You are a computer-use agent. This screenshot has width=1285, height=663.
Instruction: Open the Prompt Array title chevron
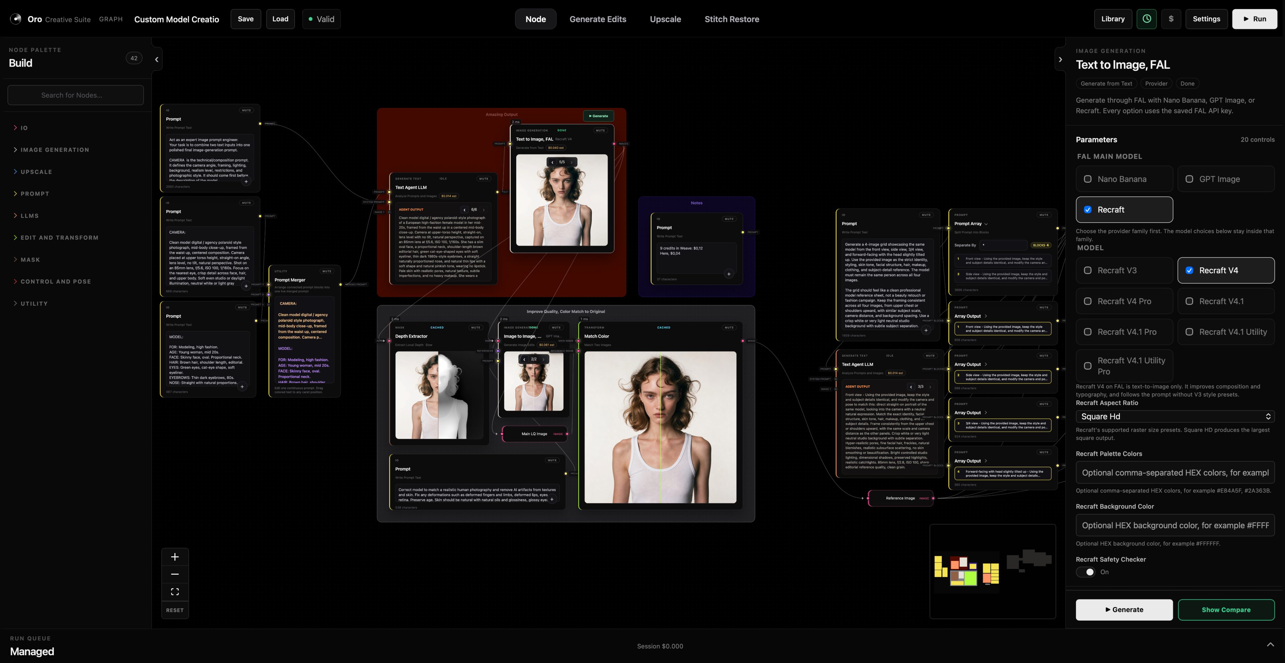point(986,224)
